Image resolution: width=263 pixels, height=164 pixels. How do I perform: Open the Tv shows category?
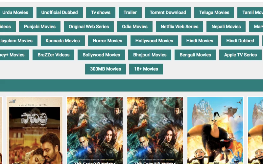(101, 12)
